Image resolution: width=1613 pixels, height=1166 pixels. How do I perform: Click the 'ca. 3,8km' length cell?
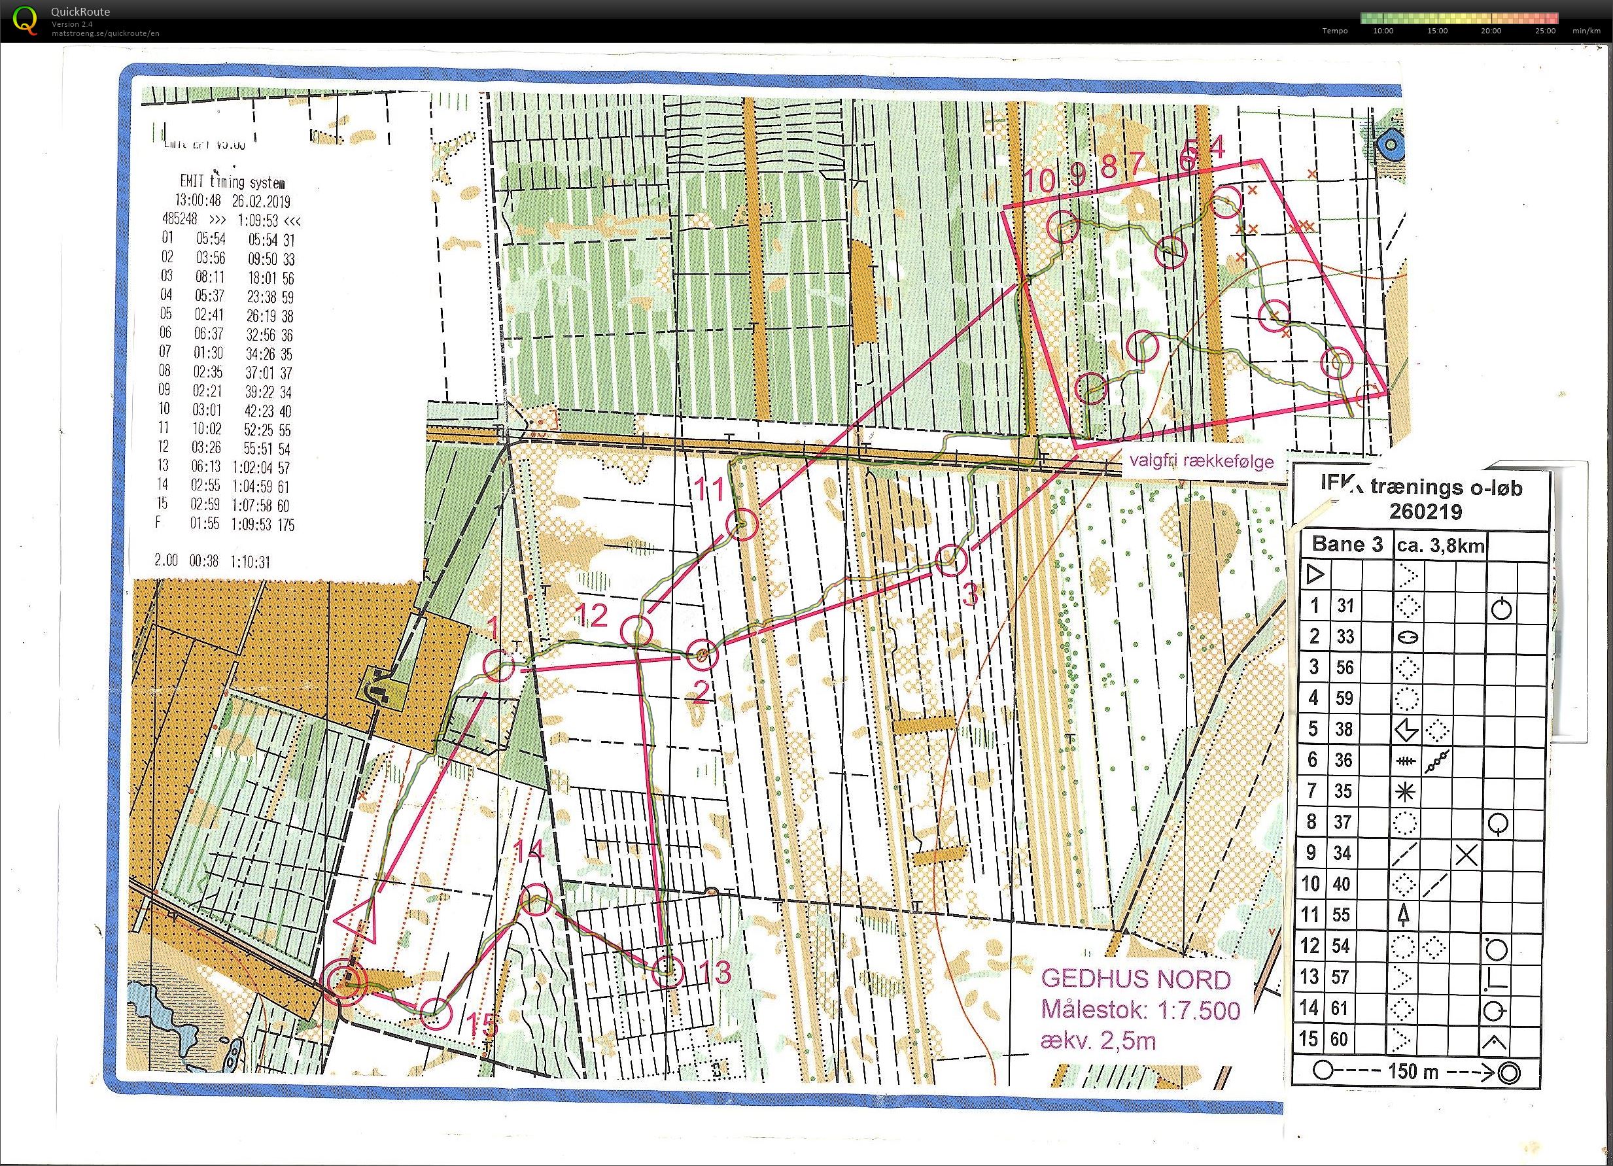[1441, 545]
